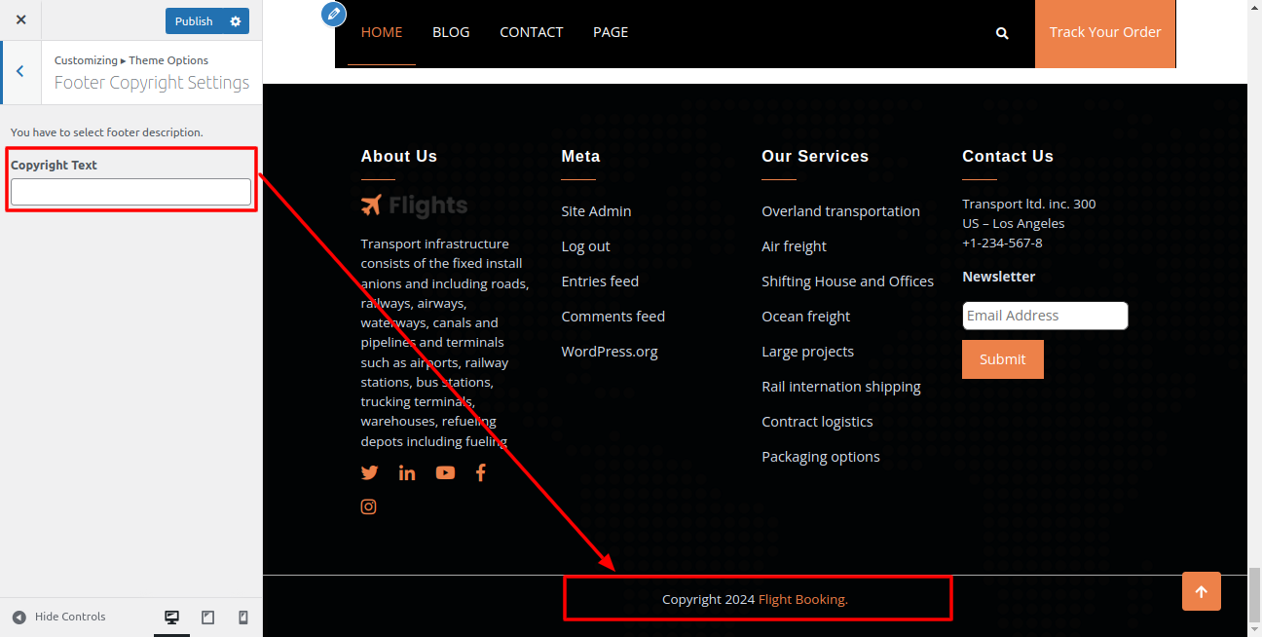
Task: Click the Copyright Text input field
Action: [x=130, y=192]
